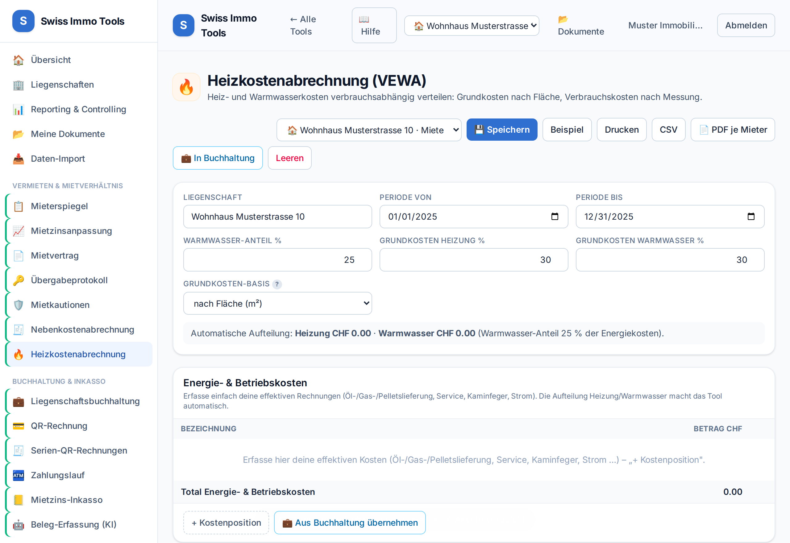Screen dimensions: 790x543
Task: Click the robot icon for Beleg-Erfassung (KI)
Action: [19, 524]
